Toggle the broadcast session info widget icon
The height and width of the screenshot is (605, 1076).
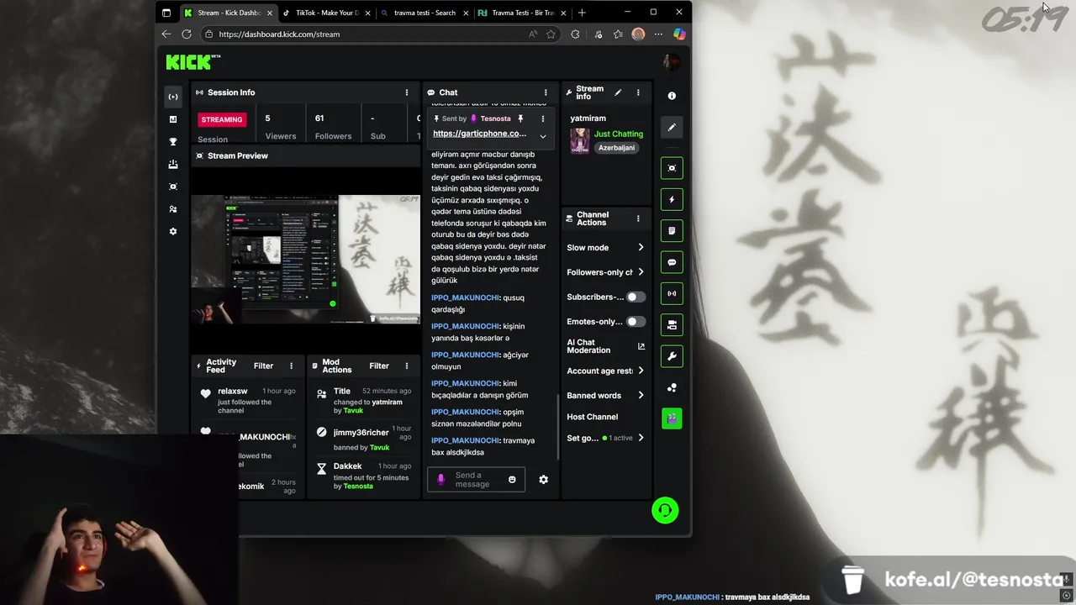[672, 293]
